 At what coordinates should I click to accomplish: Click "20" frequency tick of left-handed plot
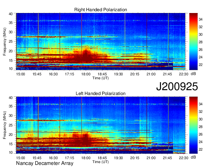pyautogui.click(x=11, y=135)
